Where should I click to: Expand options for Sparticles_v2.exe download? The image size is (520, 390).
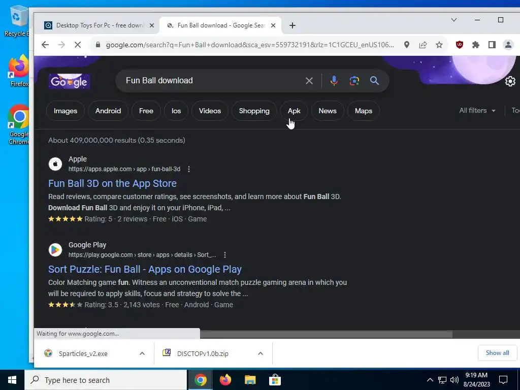pos(142,353)
